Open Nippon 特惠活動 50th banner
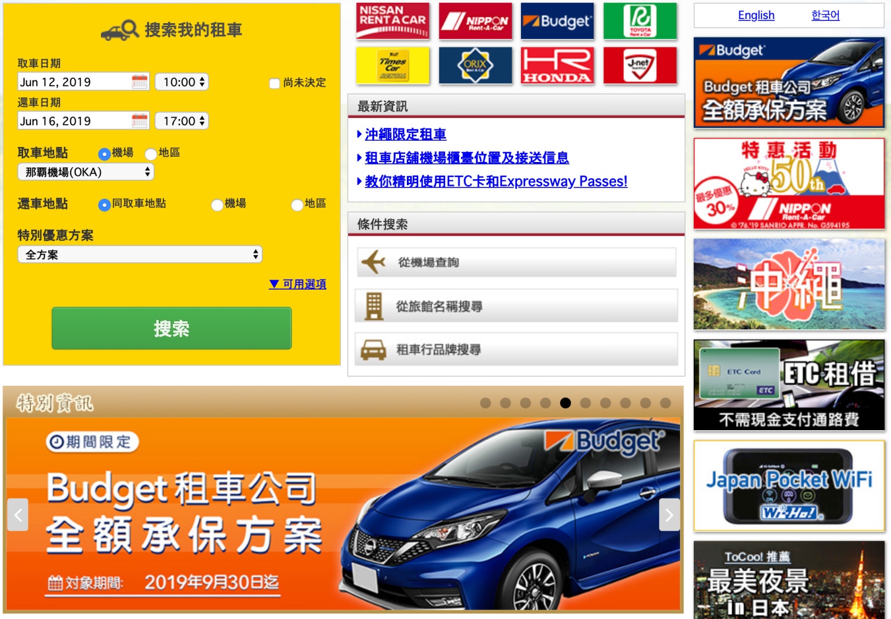 tap(789, 184)
